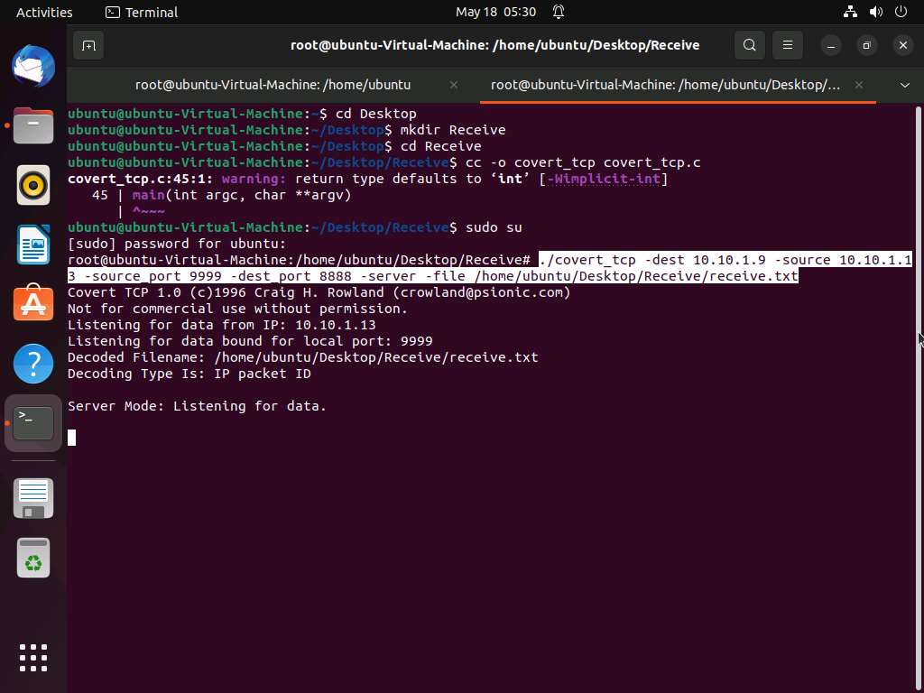Open a new terminal tab

88,45
